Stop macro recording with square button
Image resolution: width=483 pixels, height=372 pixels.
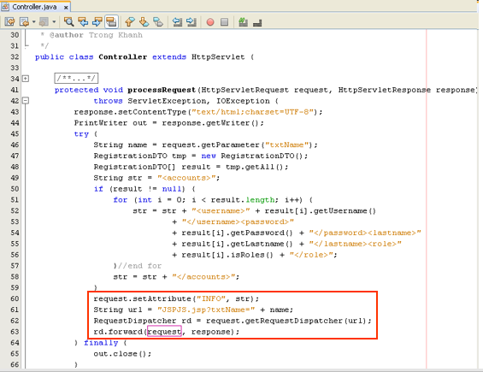pos(225,22)
